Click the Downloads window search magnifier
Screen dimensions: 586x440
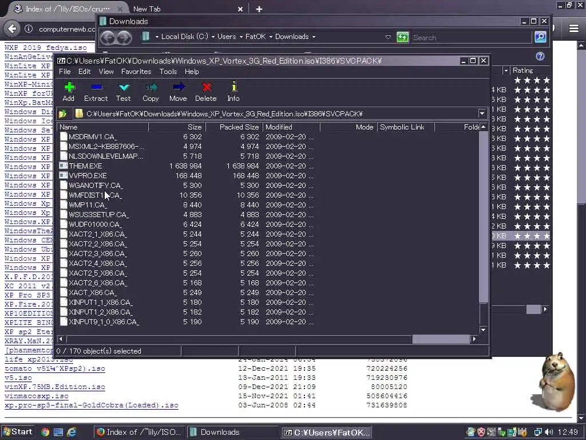[x=540, y=37]
